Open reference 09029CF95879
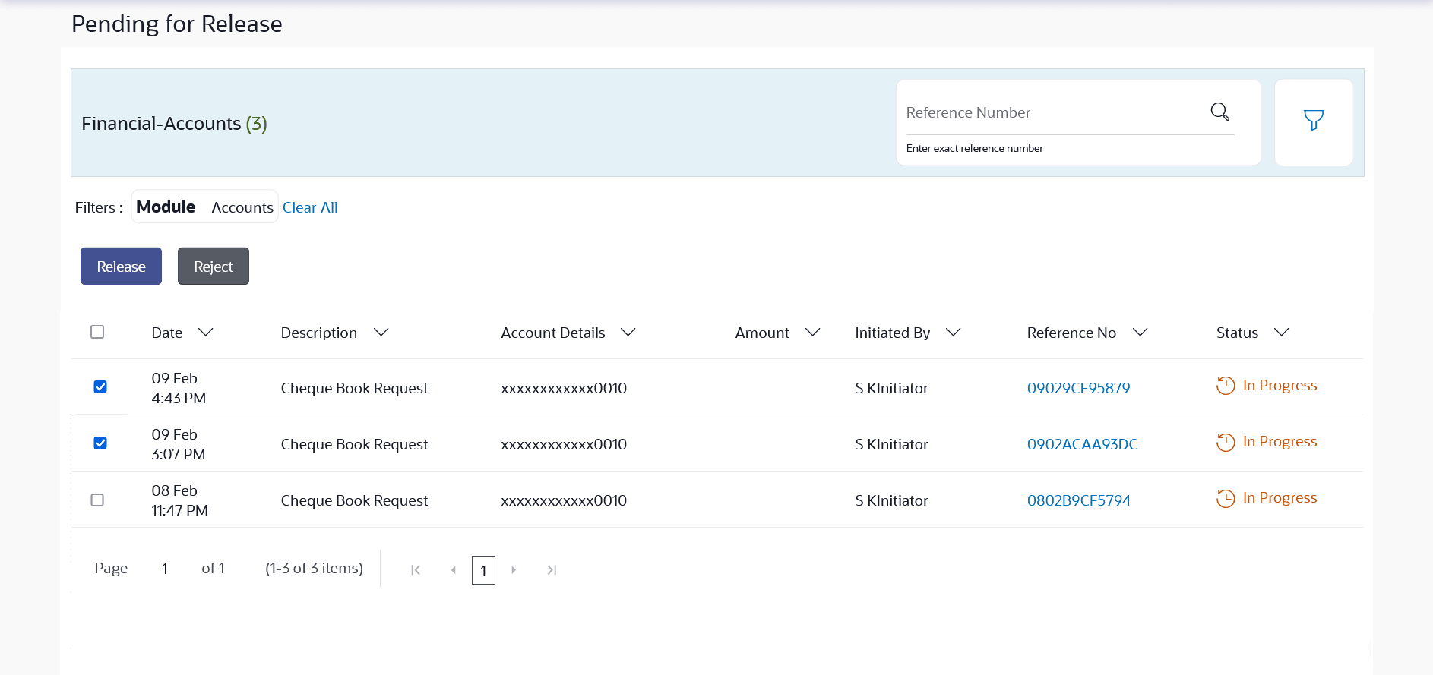Viewport: 1433px width, 675px height. (1078, 388)
